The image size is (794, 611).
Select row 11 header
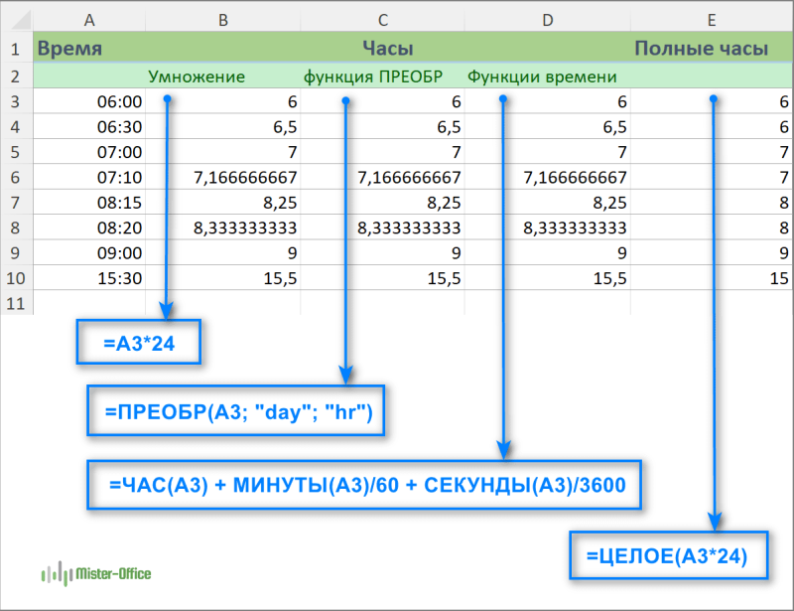[x=17, y=303]
